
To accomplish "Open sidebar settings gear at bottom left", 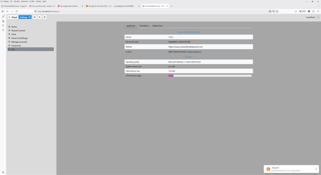I will tap(3, 172).
